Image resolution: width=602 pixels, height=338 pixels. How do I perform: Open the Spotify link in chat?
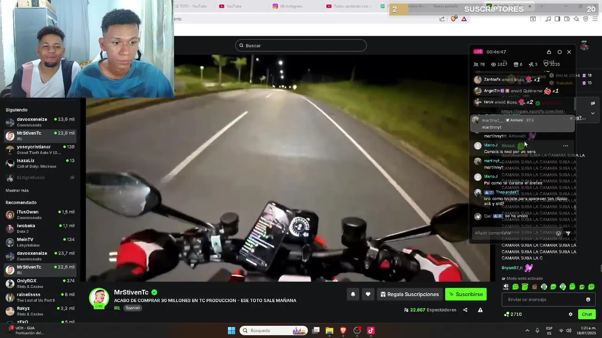click(x=533, y=112)
